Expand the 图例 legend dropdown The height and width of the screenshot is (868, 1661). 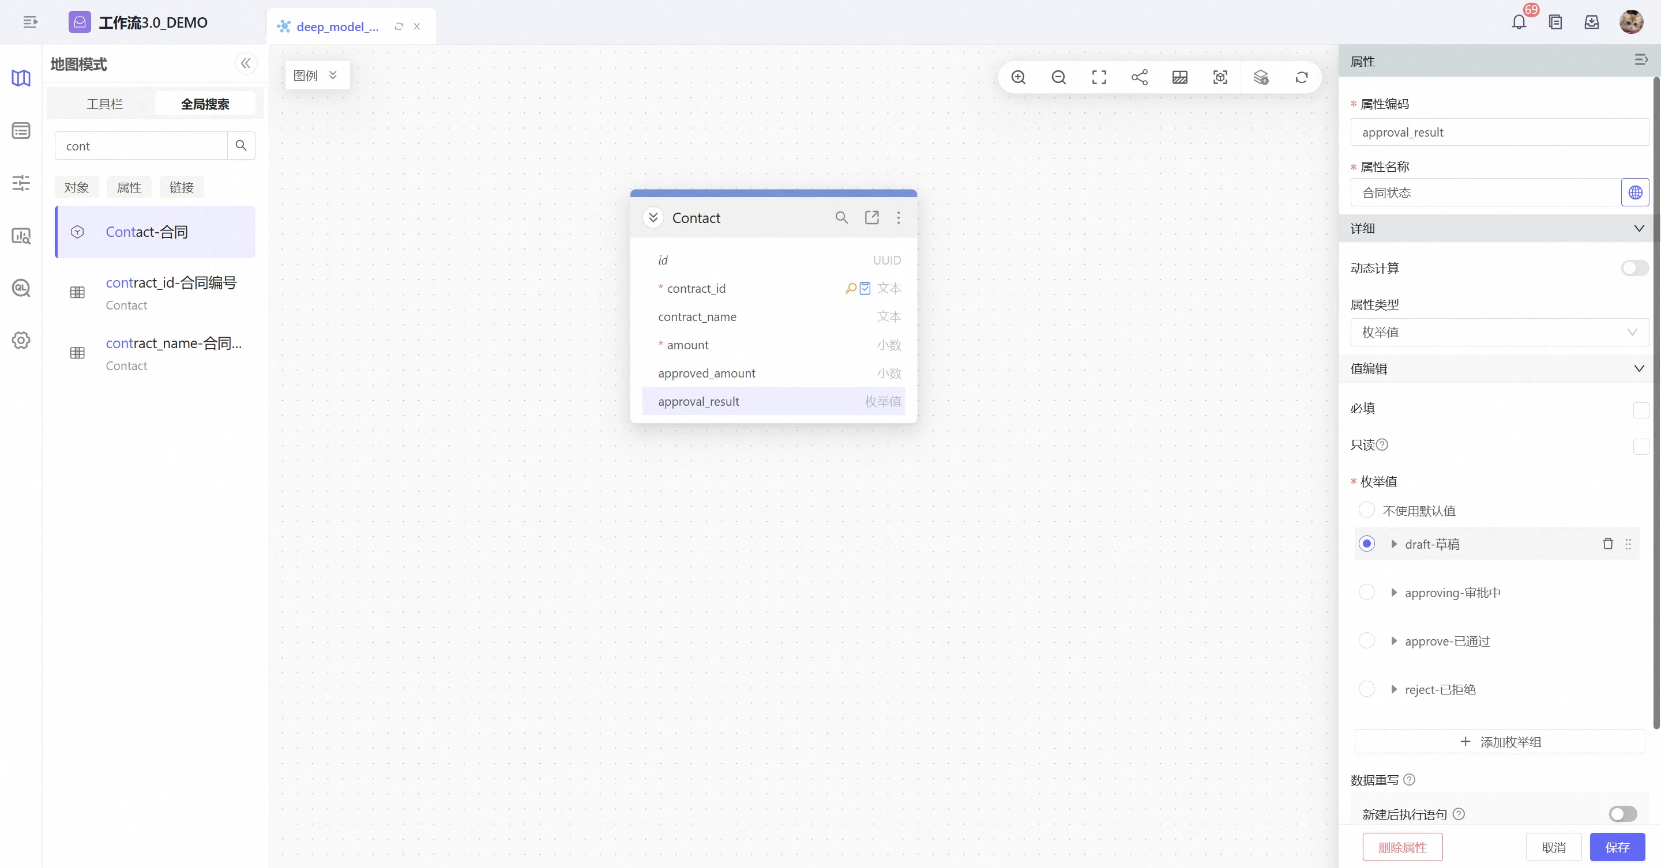click(317, 76)
